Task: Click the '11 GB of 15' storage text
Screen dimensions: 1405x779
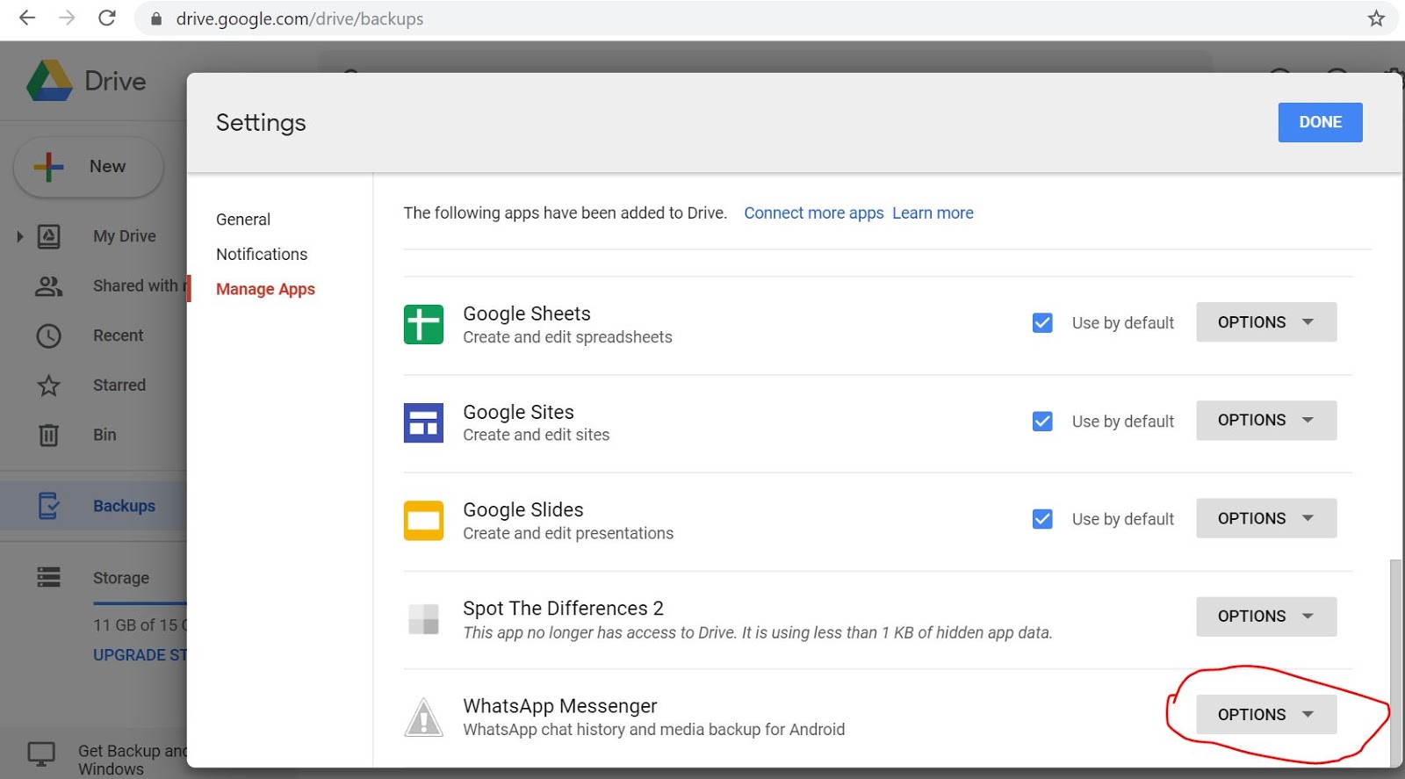Action: tap(140, 625)
